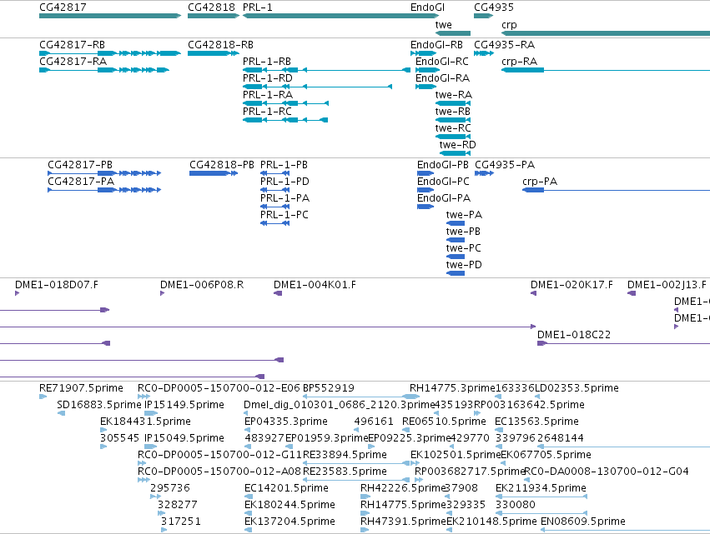710x534 pixels.
Task: Click the DME1-006P08.R marker
Action: 162,293
